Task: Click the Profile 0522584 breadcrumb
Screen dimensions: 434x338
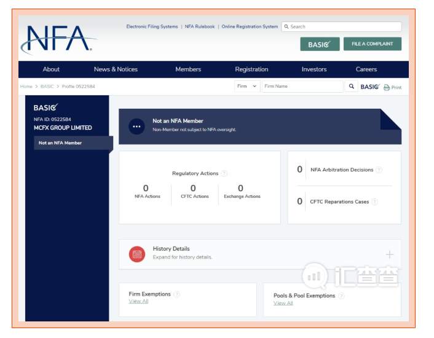Action: [x=78, y=87]
